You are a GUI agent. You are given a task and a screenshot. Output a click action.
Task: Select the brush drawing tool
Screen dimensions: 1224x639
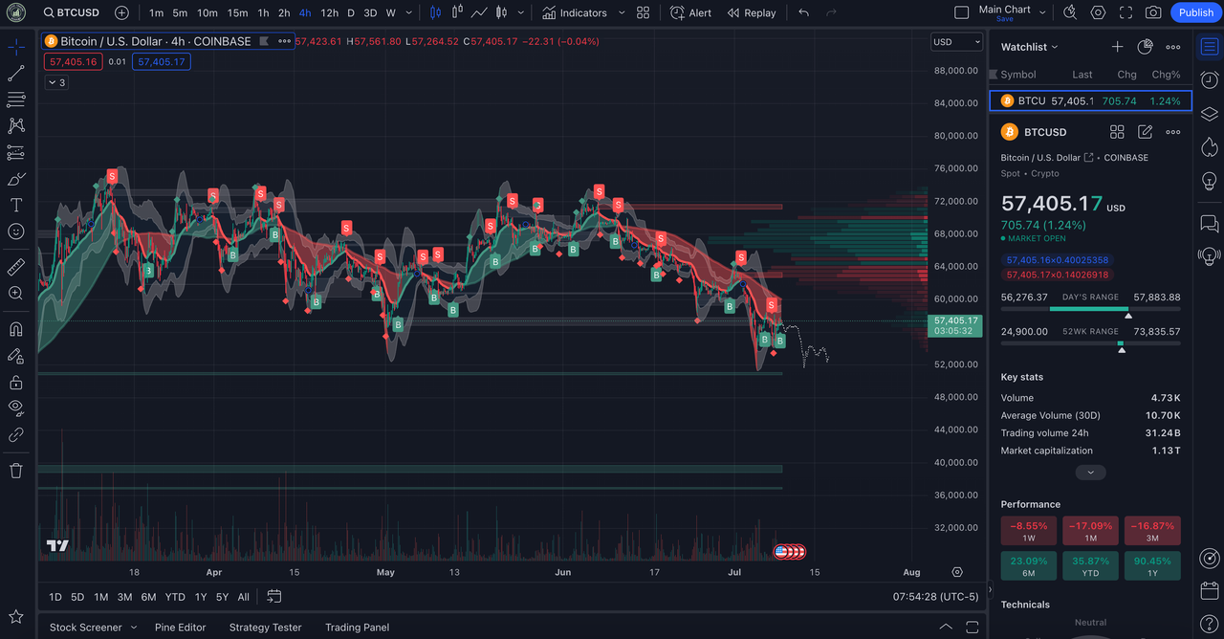pyautogui.click(x=16, y=179)
